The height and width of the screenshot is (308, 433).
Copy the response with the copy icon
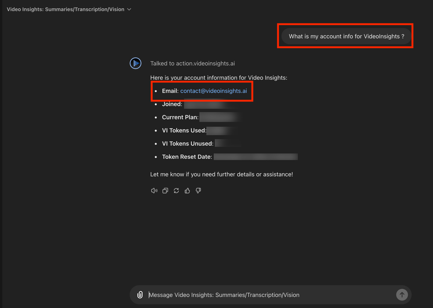tap(165, 191)
